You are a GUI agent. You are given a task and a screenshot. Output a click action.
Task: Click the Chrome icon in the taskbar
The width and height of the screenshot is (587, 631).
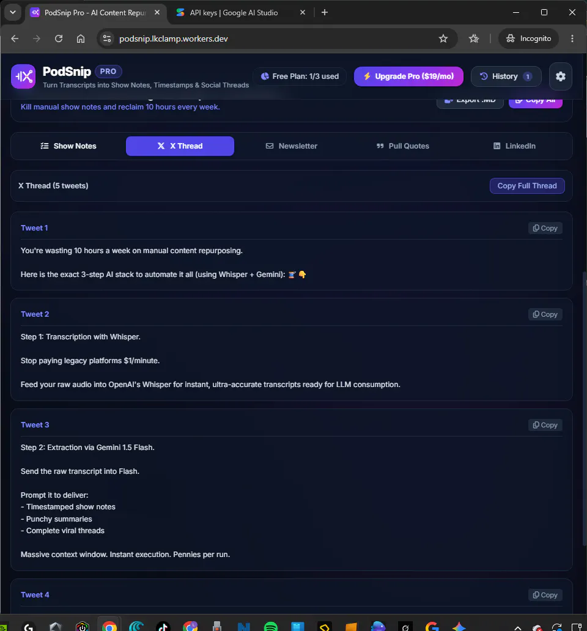[x=109, y=626]
